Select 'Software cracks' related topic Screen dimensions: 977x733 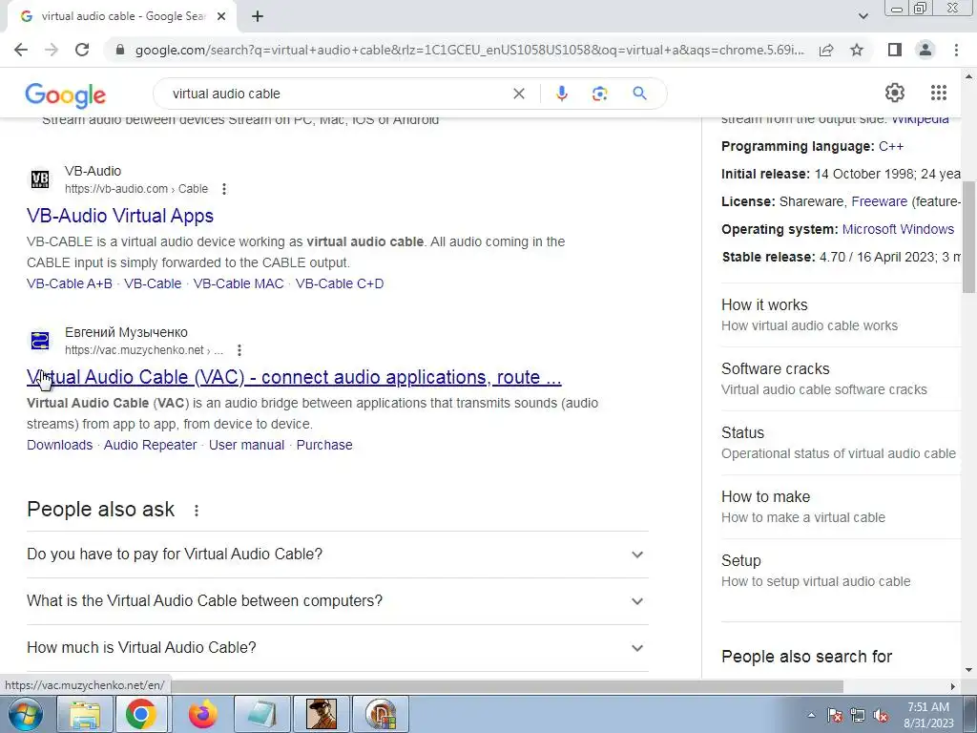point(842,379)
